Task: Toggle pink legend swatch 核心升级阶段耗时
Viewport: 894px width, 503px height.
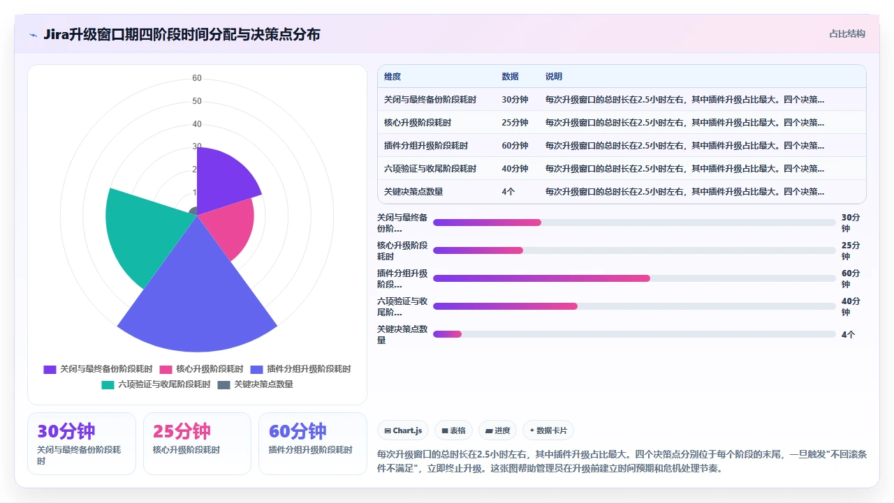Action: point(166,369)
